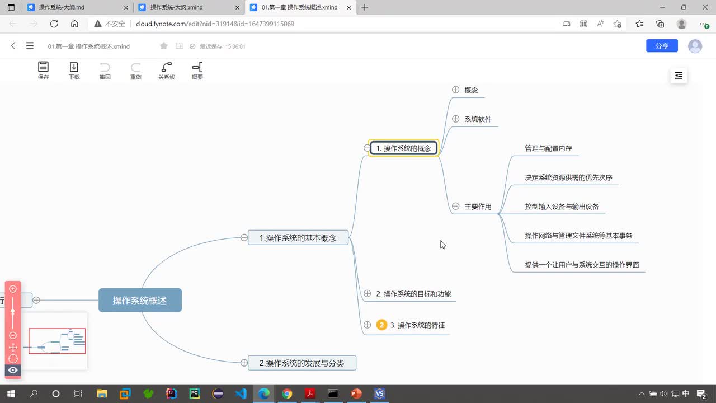The height and width of the screenshot is (403, 716).
Task: Click the move-to-folder icon beside star
Action: [180, 46]
